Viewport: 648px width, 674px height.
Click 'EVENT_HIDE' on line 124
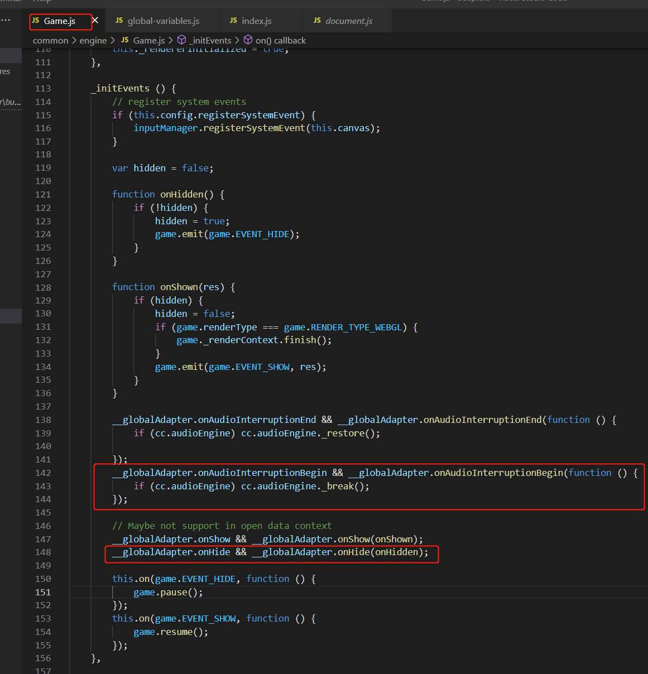tap(262, 234)
